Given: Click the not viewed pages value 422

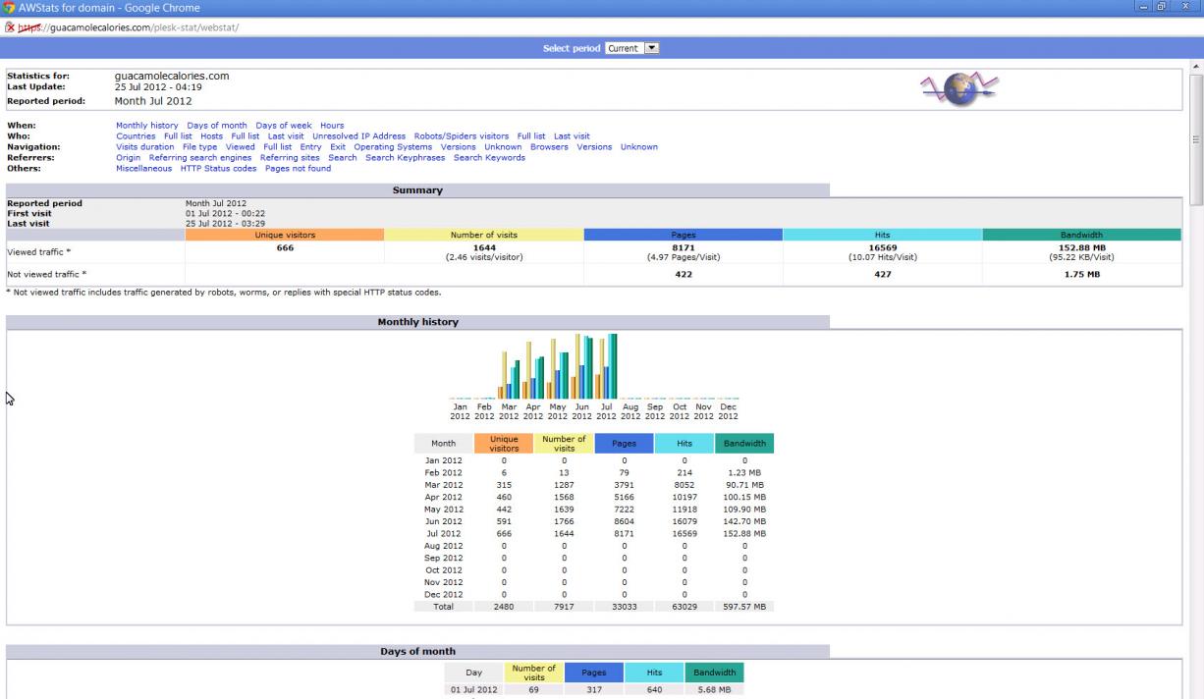Looking at the screenshot, I should 684,275.
